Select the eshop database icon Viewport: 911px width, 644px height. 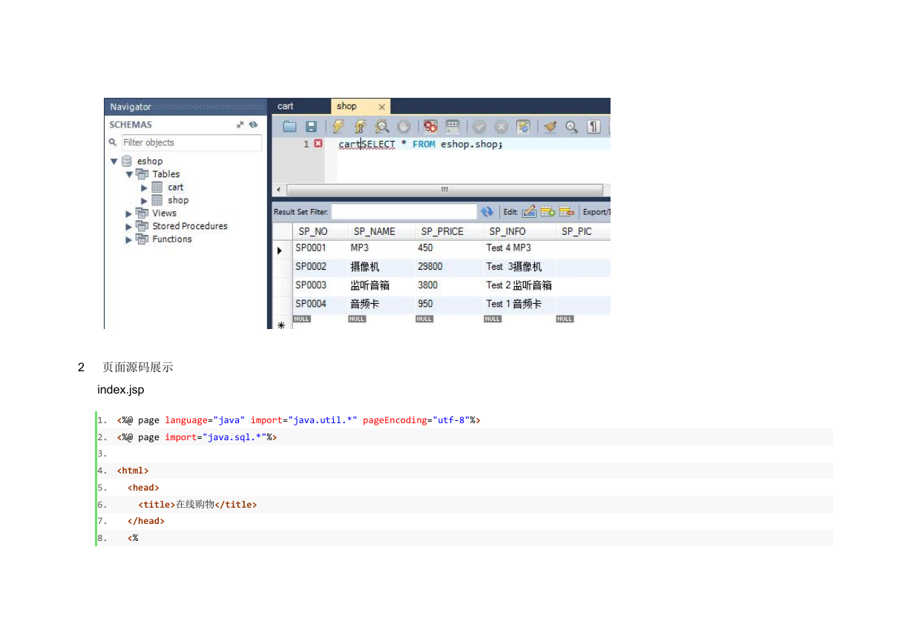pyautogui.click(x=127, y=161)
